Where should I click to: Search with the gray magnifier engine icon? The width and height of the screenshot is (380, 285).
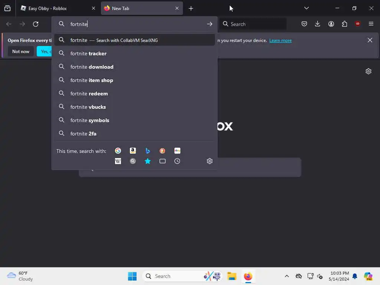tap(132, 161)
